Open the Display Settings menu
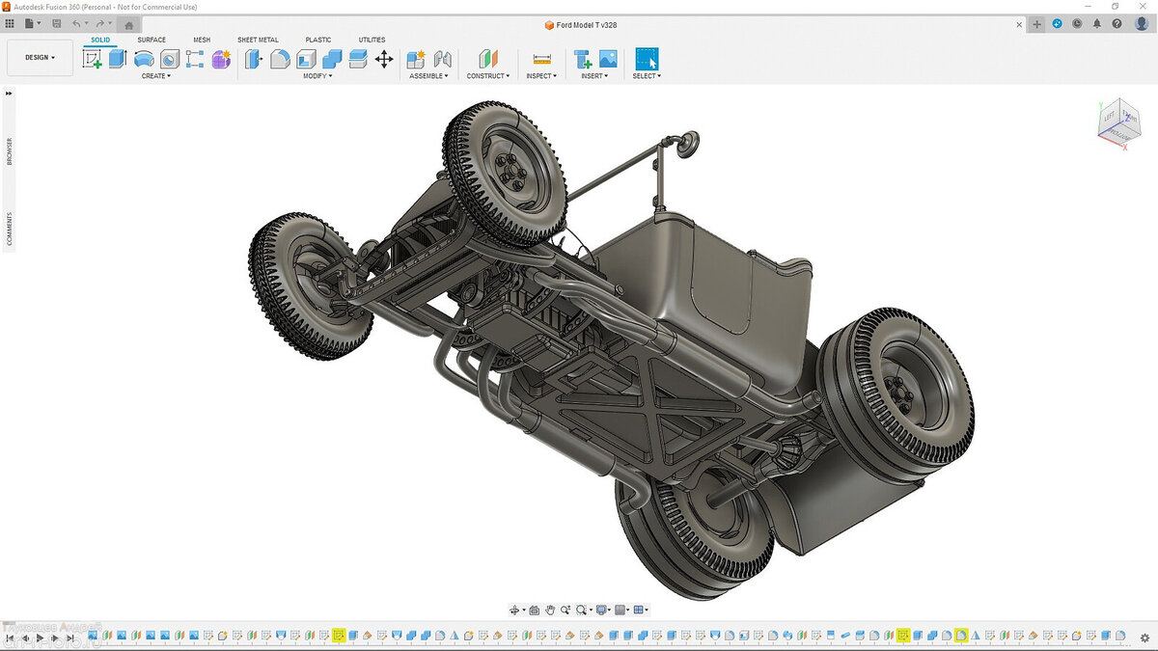The image size is (1158, 651). click(602, 610)
